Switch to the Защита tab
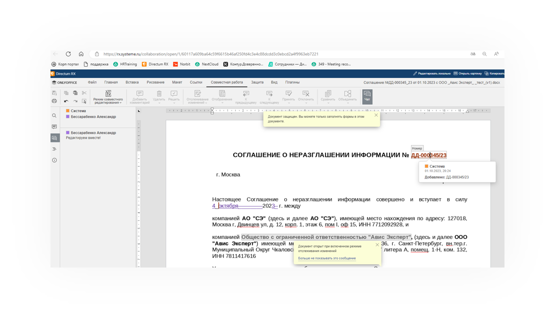The width and height of the screenshot is (555, 318). (257, 83)
